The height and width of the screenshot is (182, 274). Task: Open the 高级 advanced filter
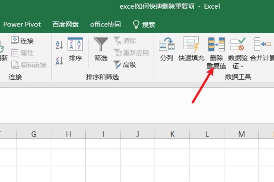125,65
